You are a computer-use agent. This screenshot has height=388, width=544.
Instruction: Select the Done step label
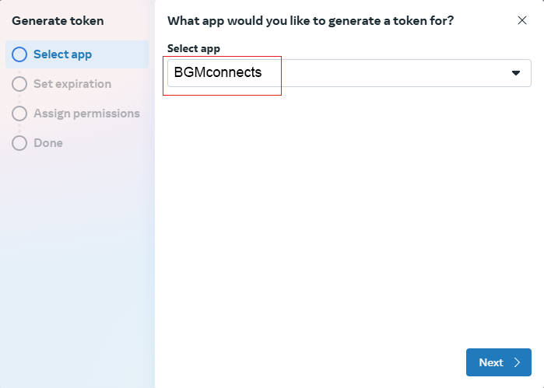(48, 143)
